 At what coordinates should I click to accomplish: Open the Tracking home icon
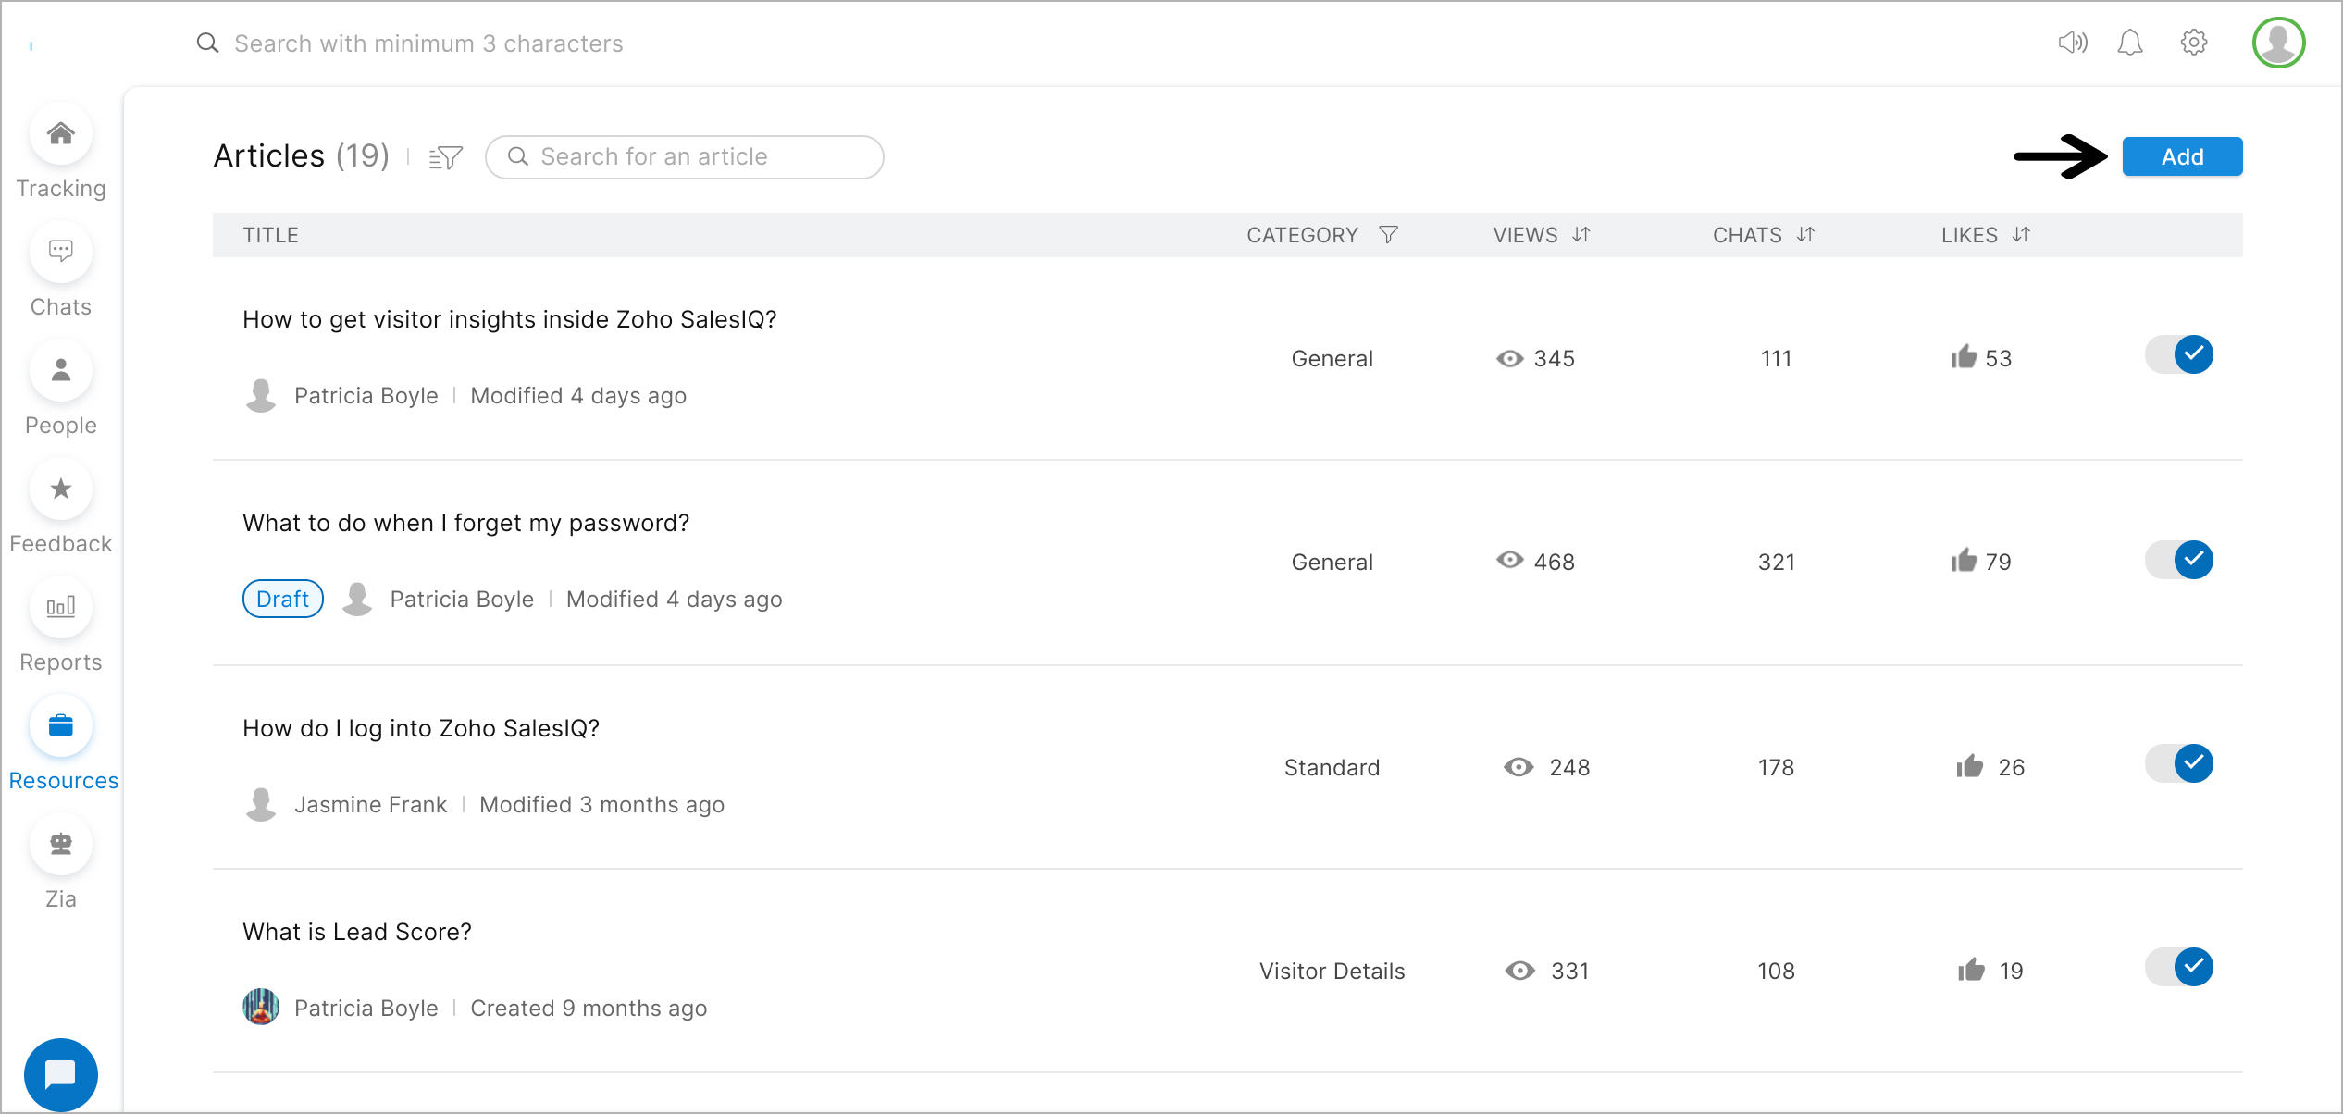point(61,135)
